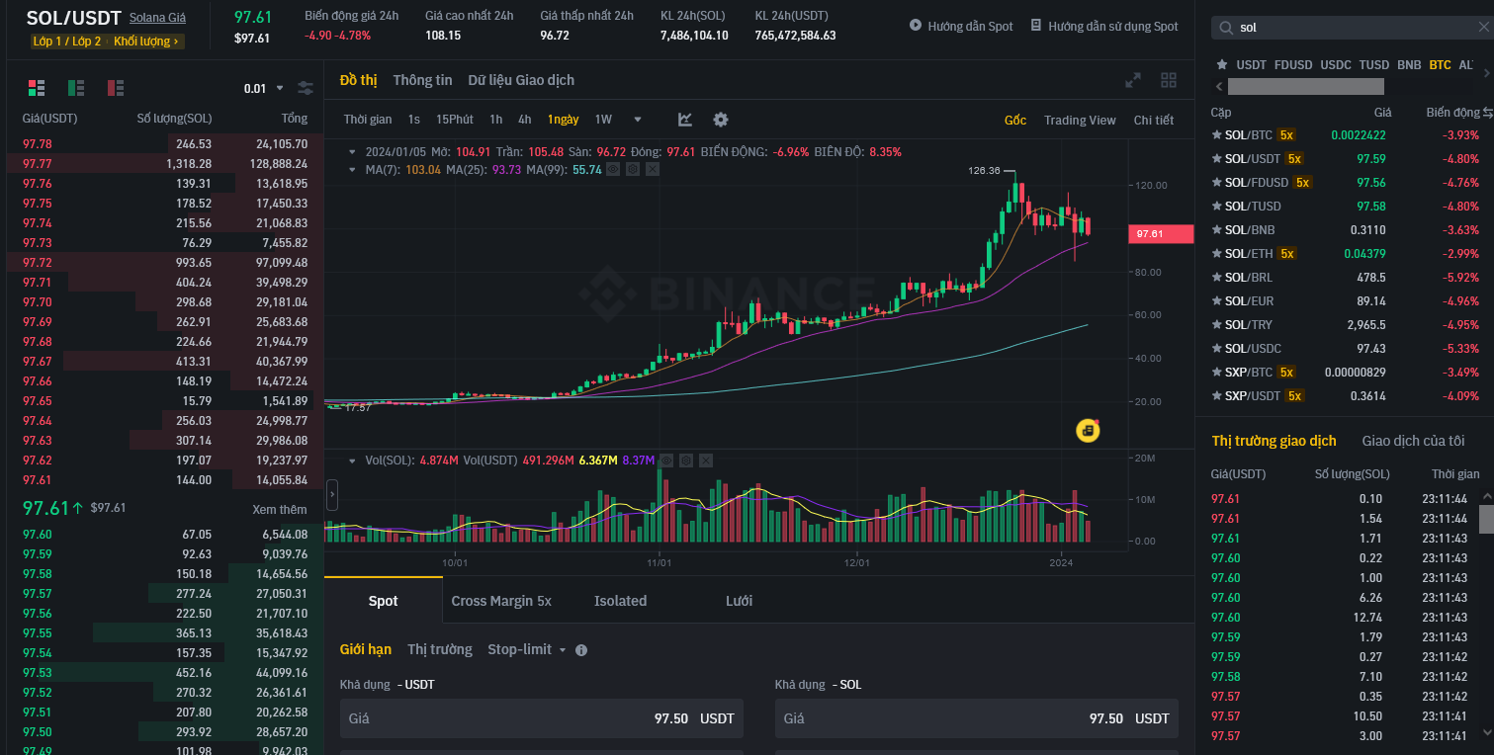The height and width of the screenshot is (755, 1494).
Task: Select ask price 97.72 in order book
Action: [38, 263]
